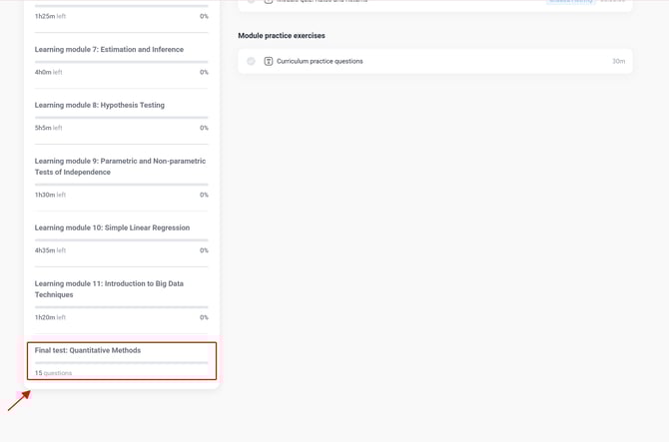This screenshot has height=442, width=669.
Task: Go to Learning module 10: Simple Linear Regression
Action: click(112, 227)
